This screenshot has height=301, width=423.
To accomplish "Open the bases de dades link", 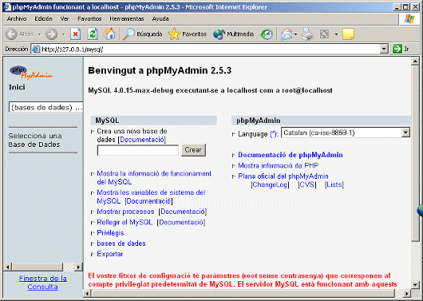I will [x=121, y=244].
